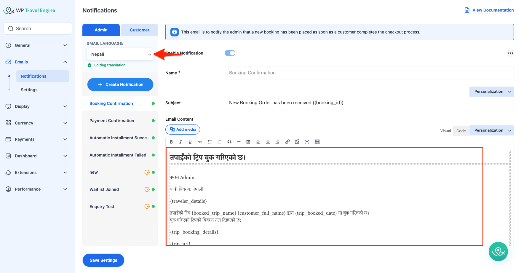Expand the Personalization dropdown above Subject field
Screen dimensions: 521x273
491,92
